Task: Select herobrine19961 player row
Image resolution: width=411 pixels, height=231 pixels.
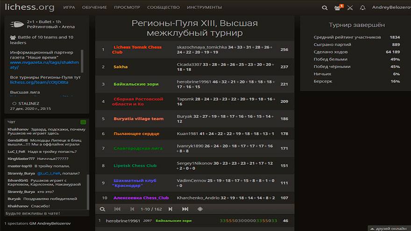Action: point(194,221)
